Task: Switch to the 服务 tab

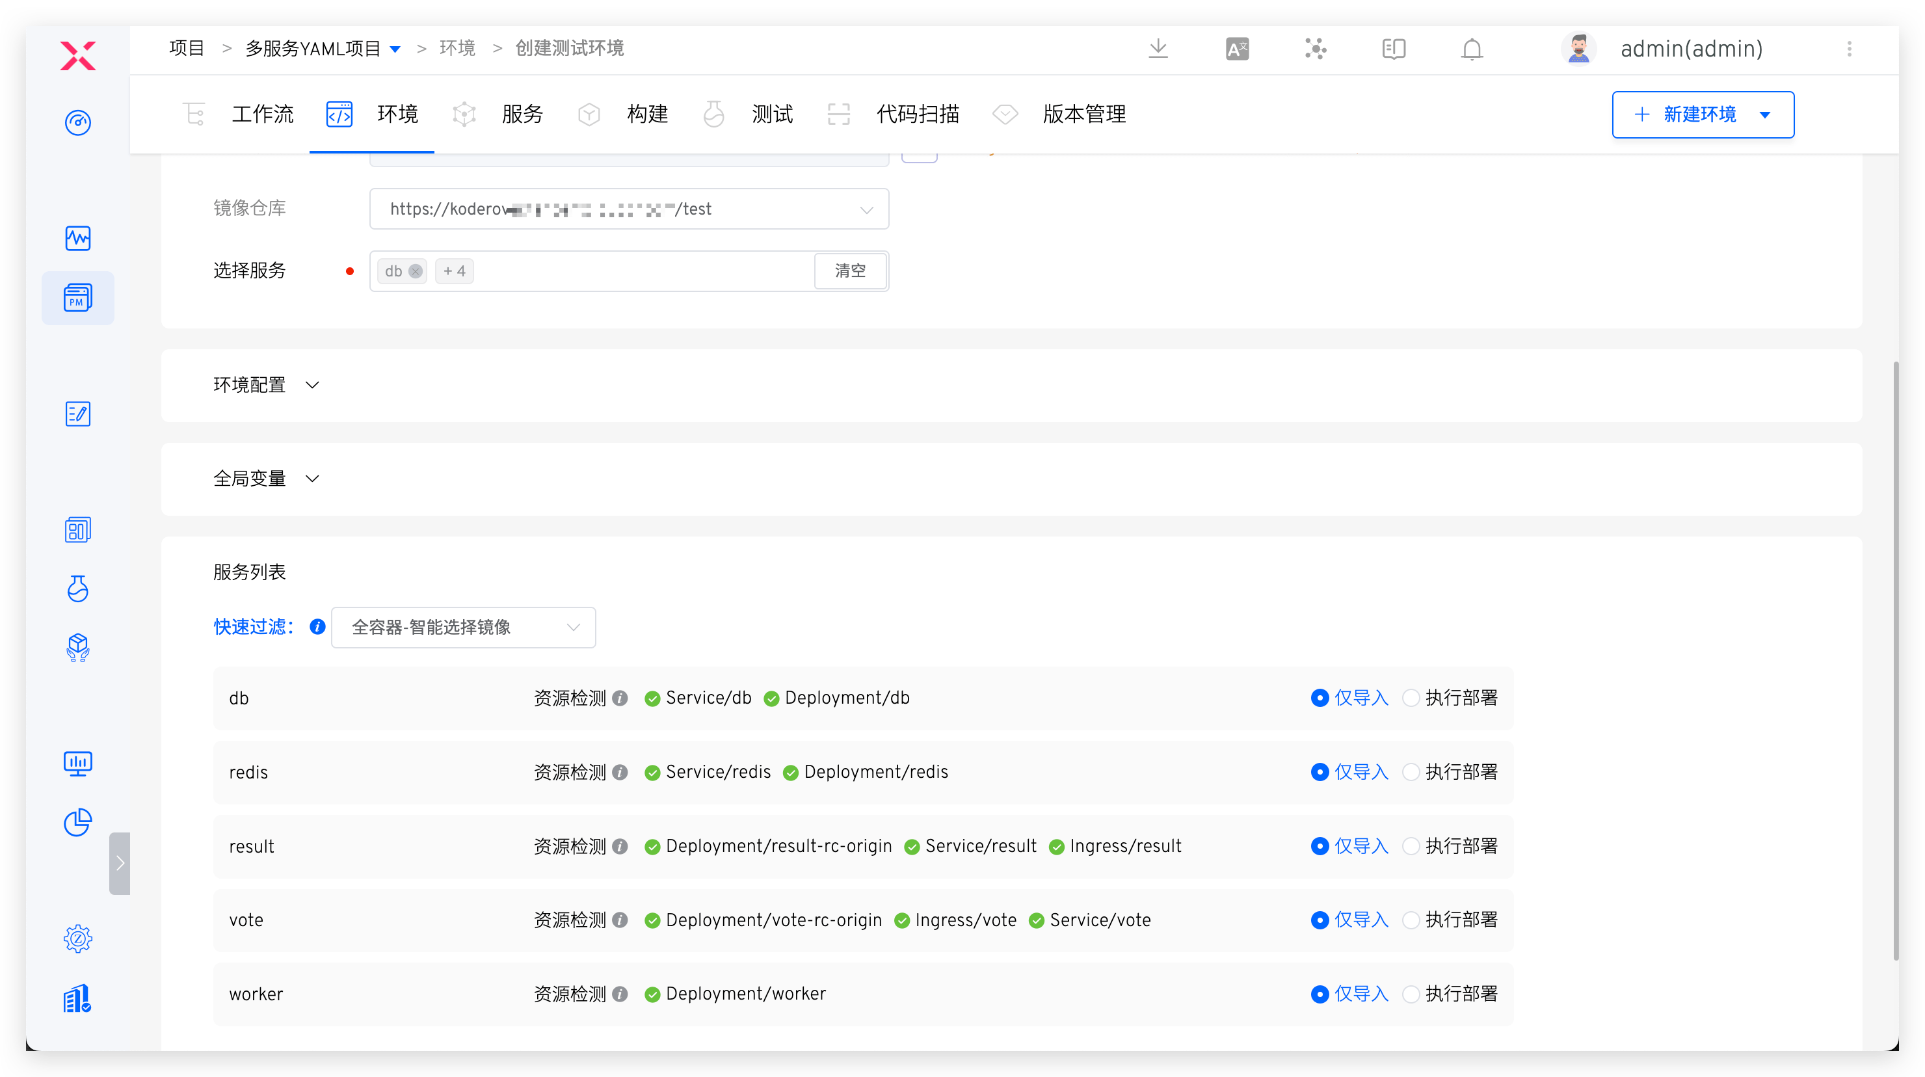Action: pos(498,114)
